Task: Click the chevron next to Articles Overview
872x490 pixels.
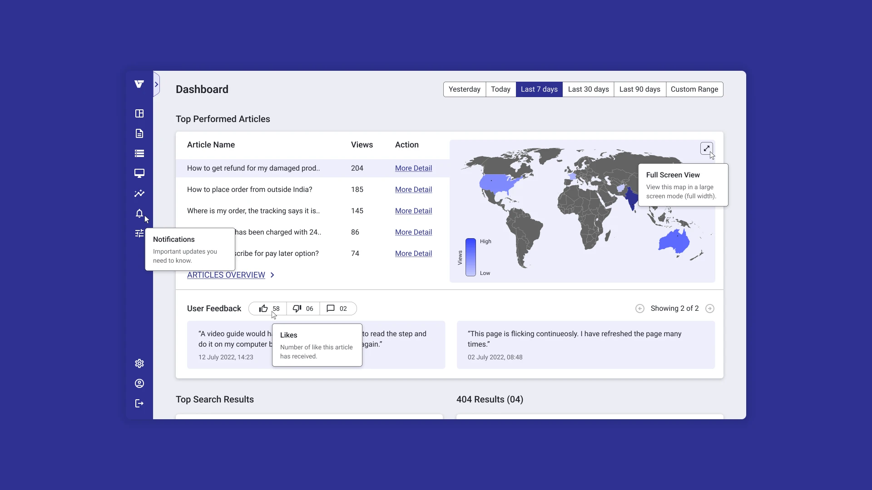Action: [272, 275]
